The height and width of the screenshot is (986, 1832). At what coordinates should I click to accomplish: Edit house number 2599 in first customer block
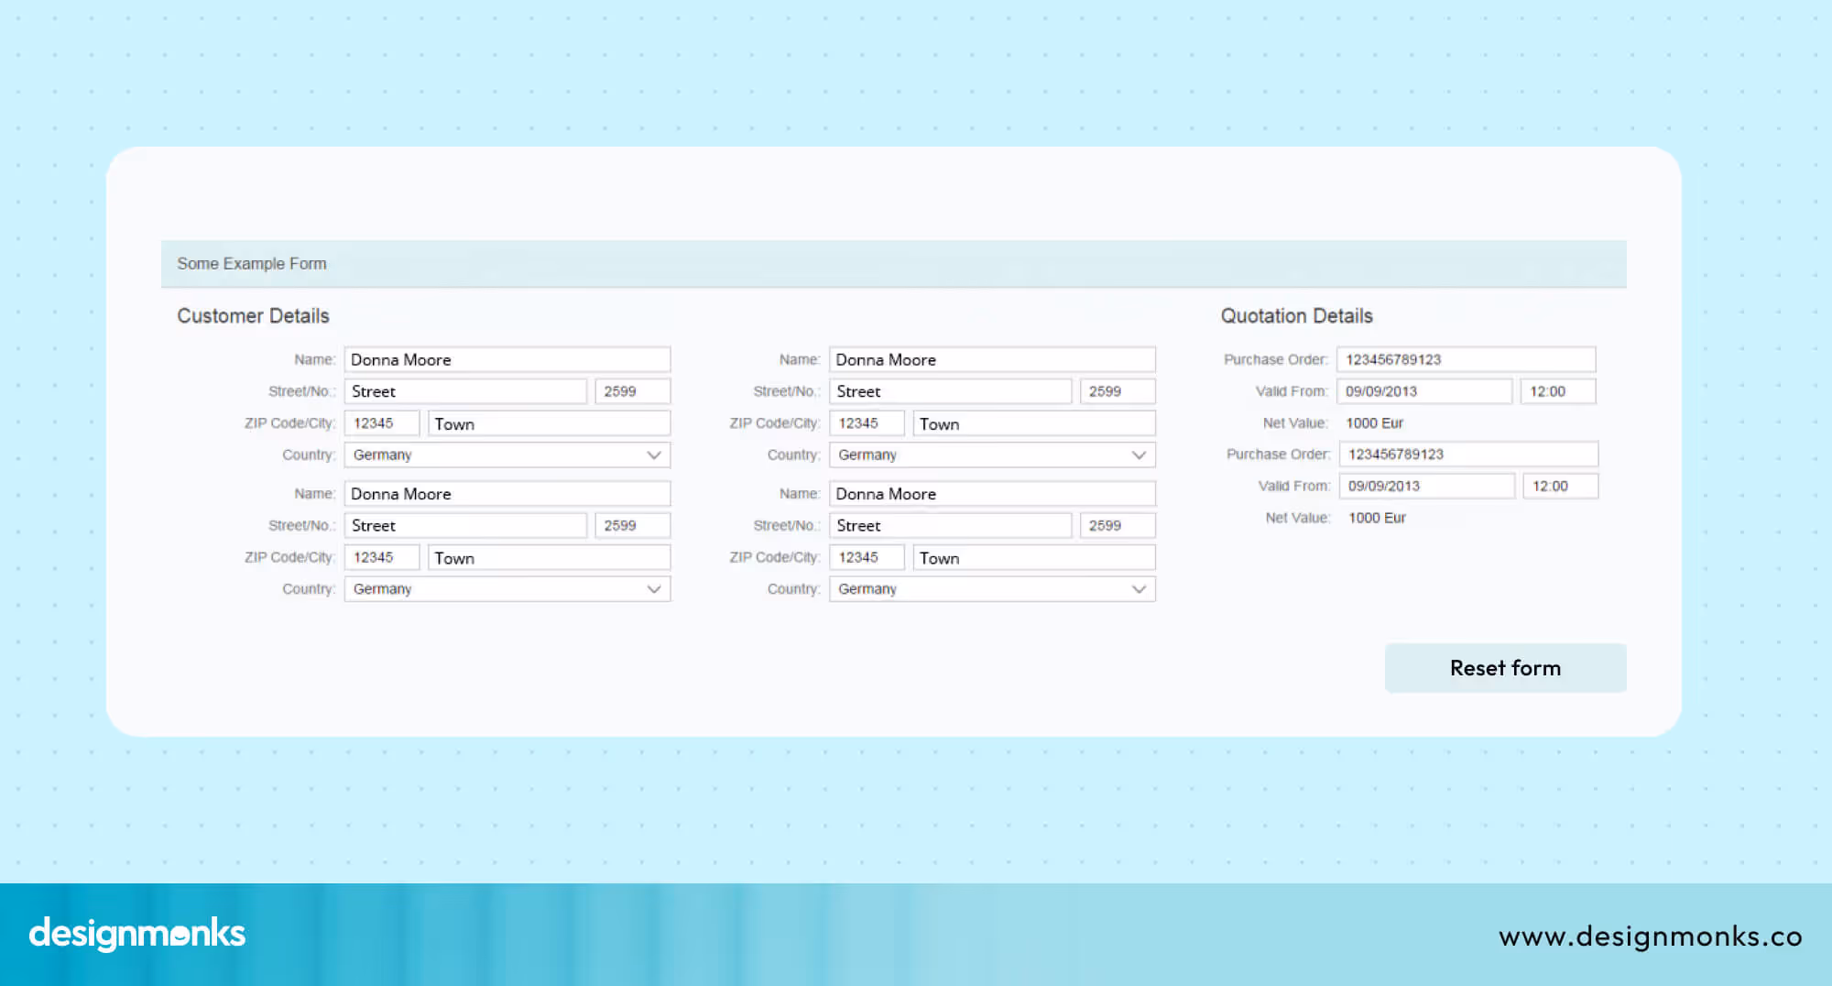point(633,391)
